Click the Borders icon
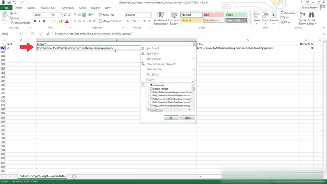 click(x=52, y=21)
